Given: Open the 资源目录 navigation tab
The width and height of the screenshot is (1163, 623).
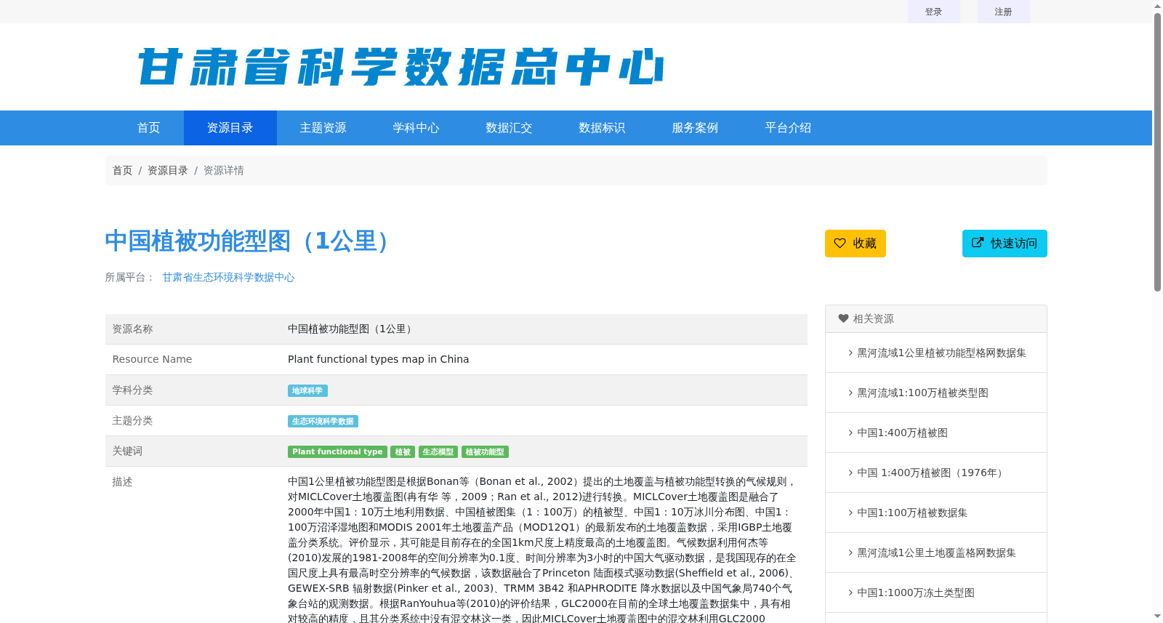Looking at the screenshot, I should 230,128.
